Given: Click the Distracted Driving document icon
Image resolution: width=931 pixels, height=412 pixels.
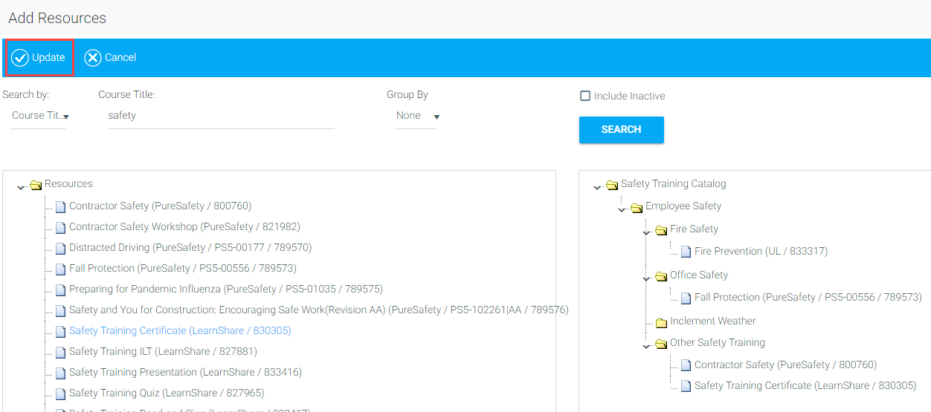Looking at the screenshot, I should click(60, 248).
